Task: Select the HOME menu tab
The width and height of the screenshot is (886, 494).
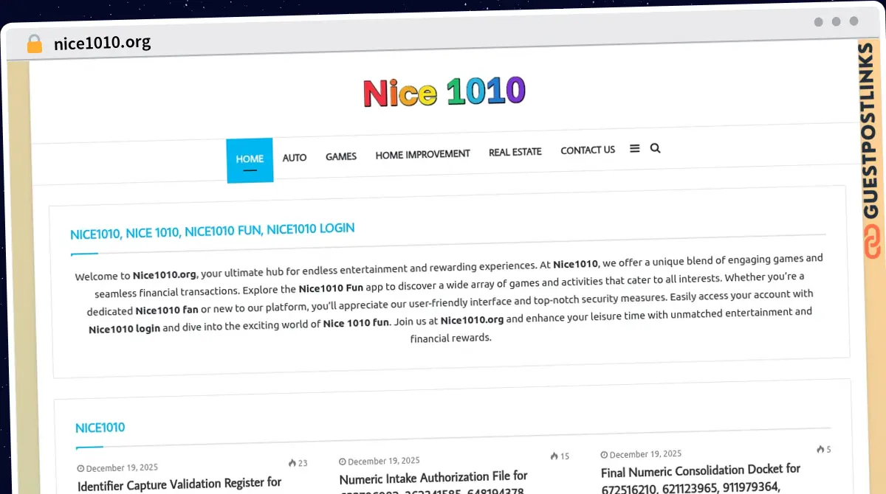Action: [250, 160]
